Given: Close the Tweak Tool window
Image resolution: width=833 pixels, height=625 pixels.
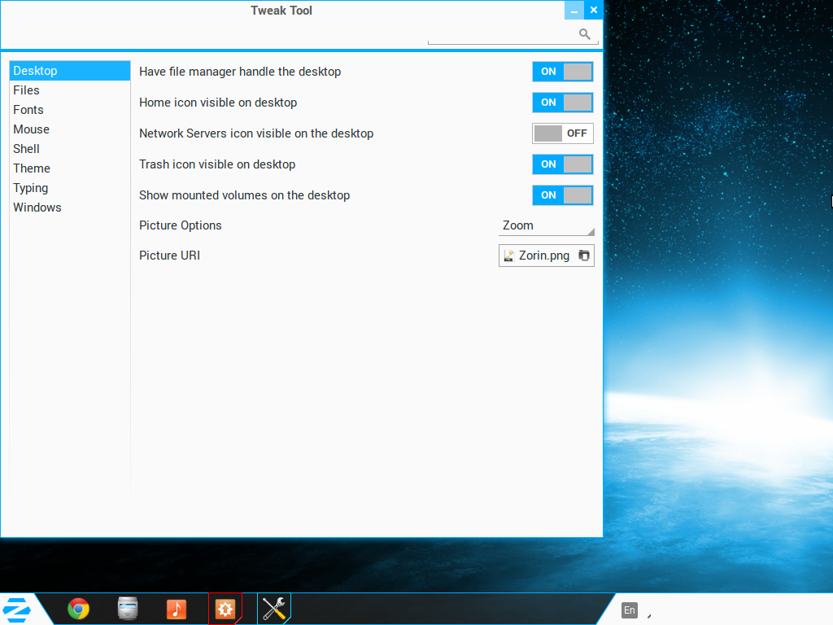Looking at the screenshot, I should [x=593, y=10].
